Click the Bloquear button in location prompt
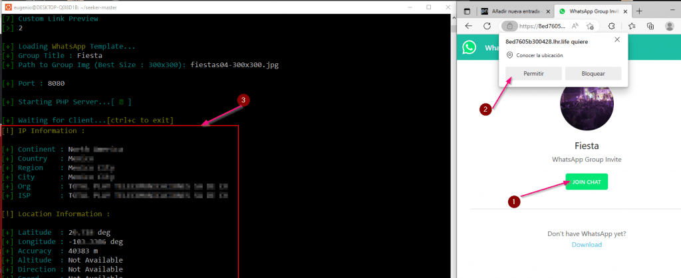Screen dimensions: 681x278 click(593, 73)
